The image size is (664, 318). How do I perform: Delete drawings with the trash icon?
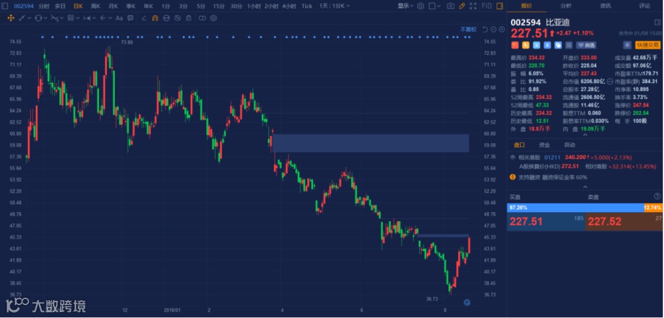point(189,18)
